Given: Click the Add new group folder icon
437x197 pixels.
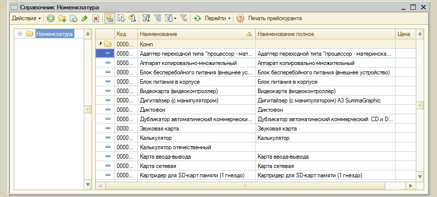Looking at the screenshot, I should point(62,18).
